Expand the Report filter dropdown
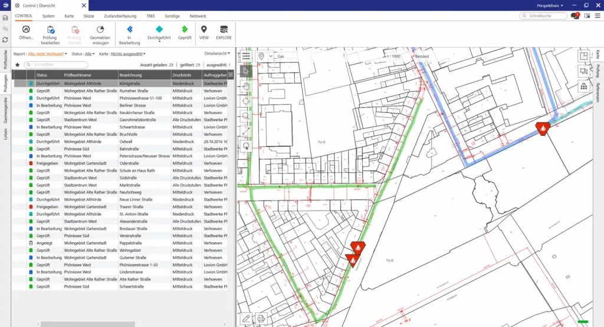This screenshot has height=327, width=604. coord(48,54)
